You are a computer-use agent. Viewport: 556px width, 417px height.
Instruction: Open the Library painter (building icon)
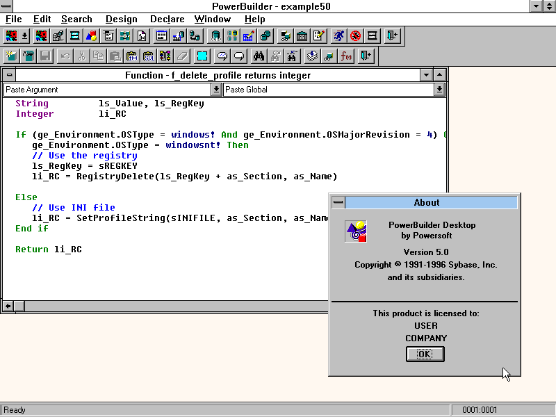tap(302, 36)
